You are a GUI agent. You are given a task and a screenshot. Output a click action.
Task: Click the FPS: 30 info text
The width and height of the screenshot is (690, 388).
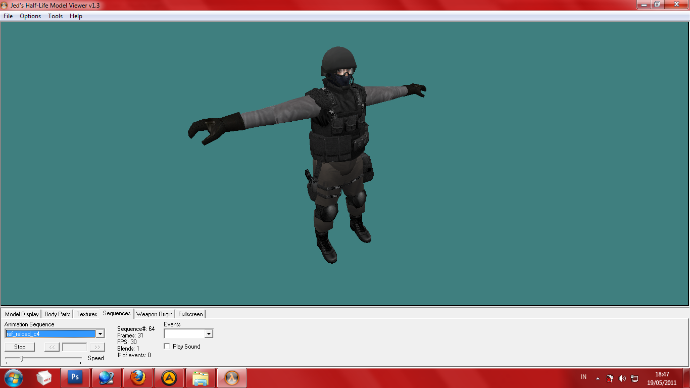(127, 342)
